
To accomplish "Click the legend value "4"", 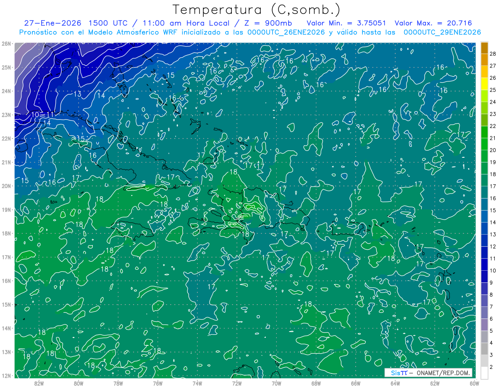I will click(491, 343).
